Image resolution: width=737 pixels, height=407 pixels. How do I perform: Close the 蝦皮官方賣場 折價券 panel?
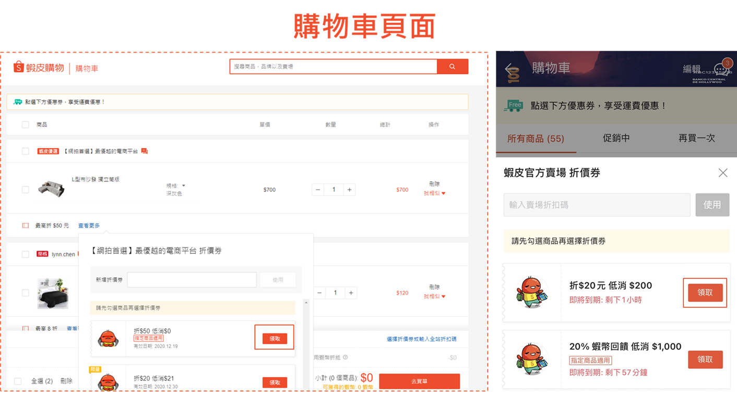[723, 173]
